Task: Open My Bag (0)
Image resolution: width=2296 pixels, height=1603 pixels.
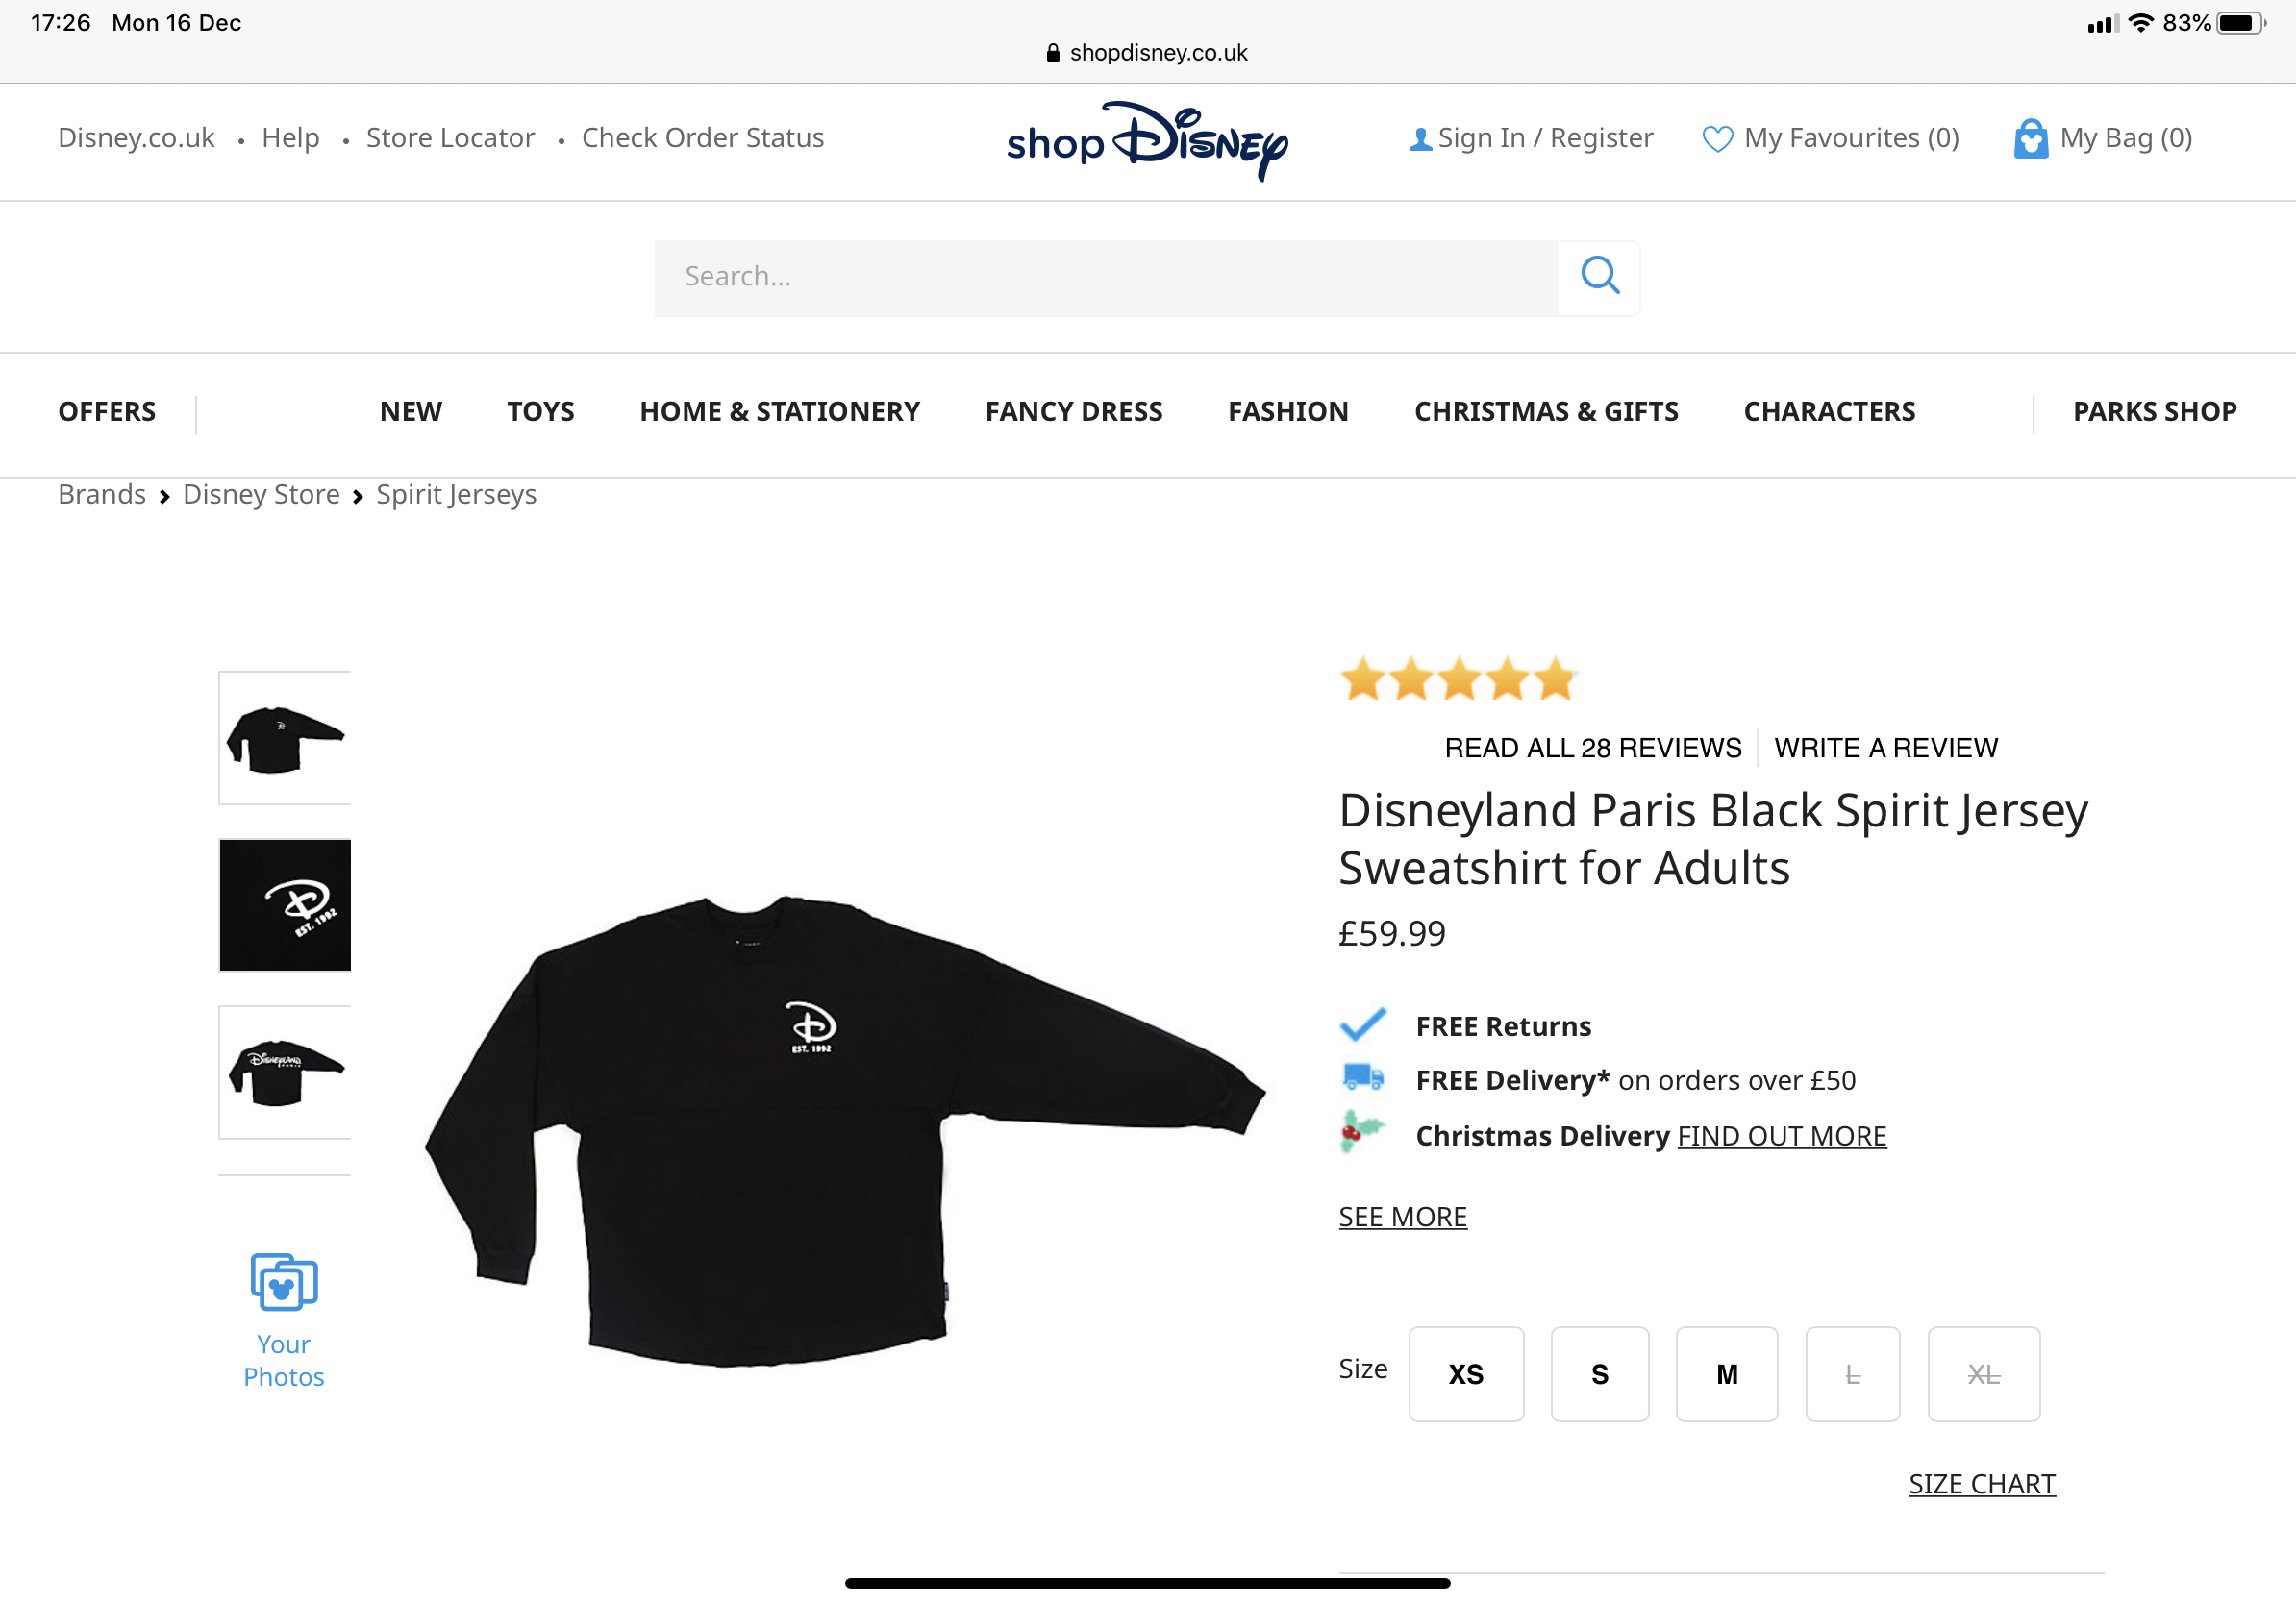Action: coord(2126,138)
